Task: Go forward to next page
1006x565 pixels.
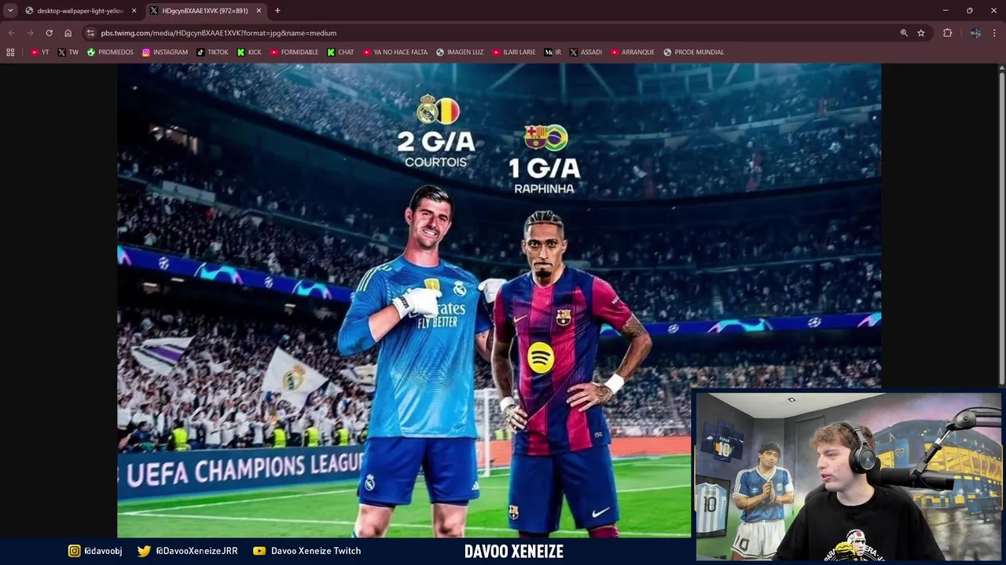Action: 30,33
